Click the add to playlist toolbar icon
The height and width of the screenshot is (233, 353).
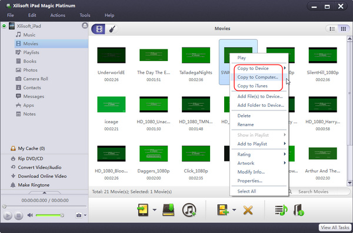click(x=281, y=210)
